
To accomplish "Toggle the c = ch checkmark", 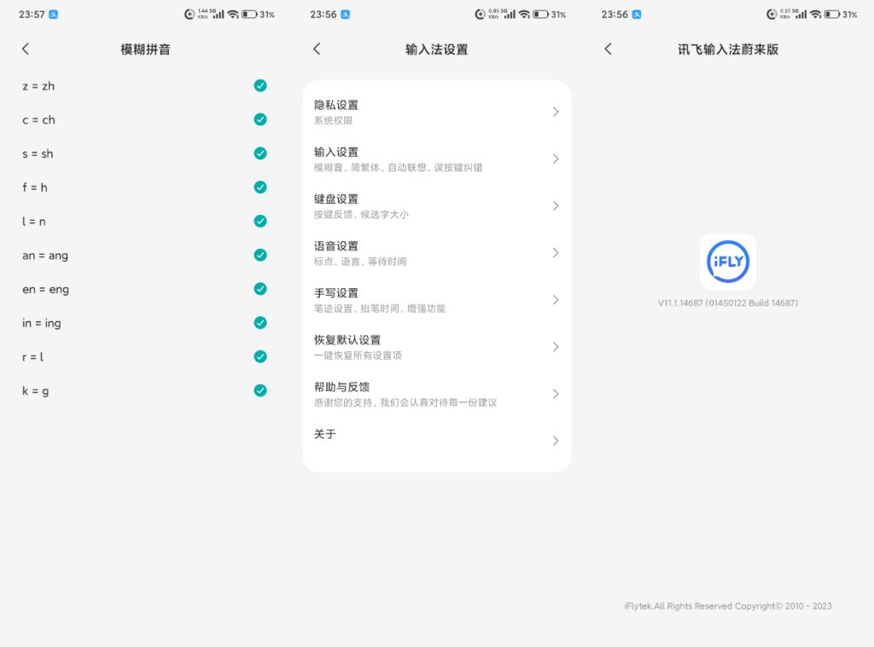I will (x=260, y=119).
